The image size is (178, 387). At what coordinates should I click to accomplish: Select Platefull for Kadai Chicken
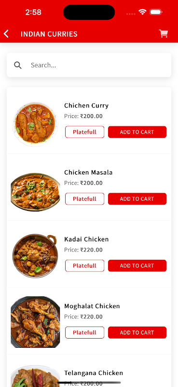[x=85, y=266]
